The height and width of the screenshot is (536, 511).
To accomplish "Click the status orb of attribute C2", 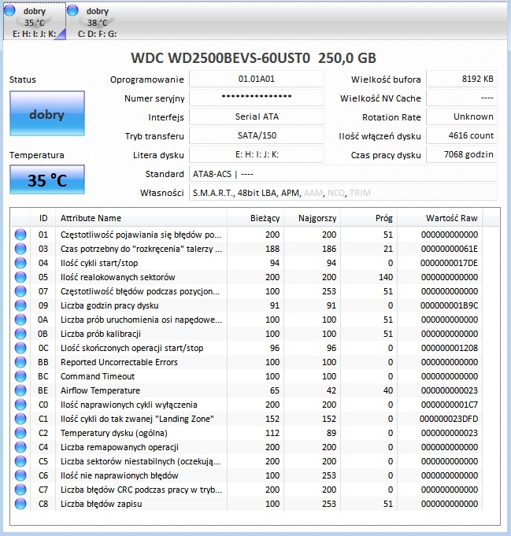I will (x=20, y=433).
